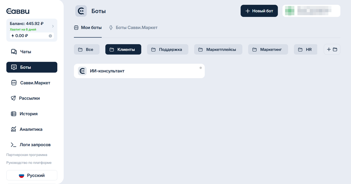Click the Новый бот button

pyautogui.click(x=259, y=10)
